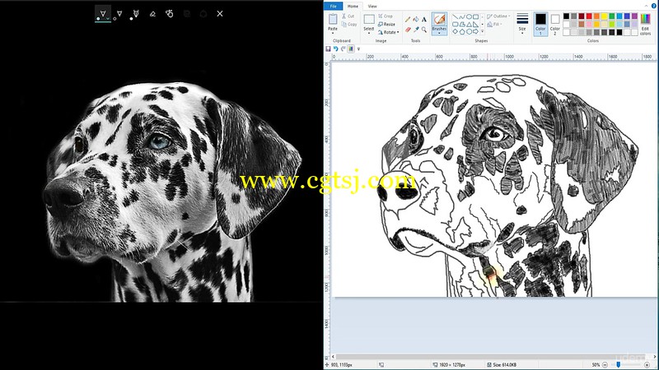Choose the Right arrow shape
The width and height of the screenshot is (659, 370).
(x=476, y=32)
